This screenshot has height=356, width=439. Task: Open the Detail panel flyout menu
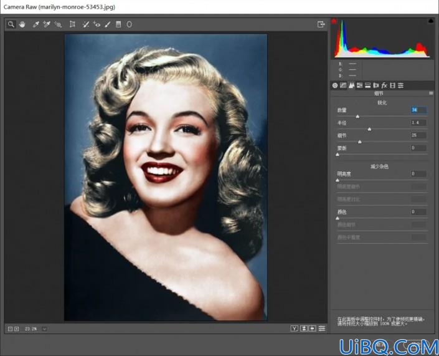(431, 93)
